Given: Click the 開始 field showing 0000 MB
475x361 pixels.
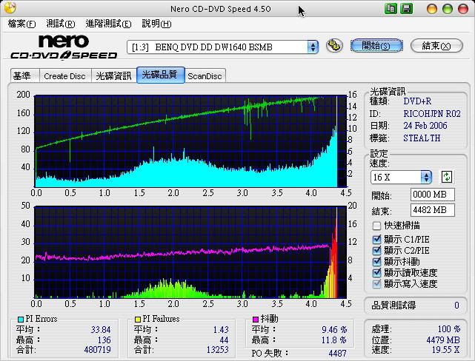Looking at the screenshot, I should (433, 195).
